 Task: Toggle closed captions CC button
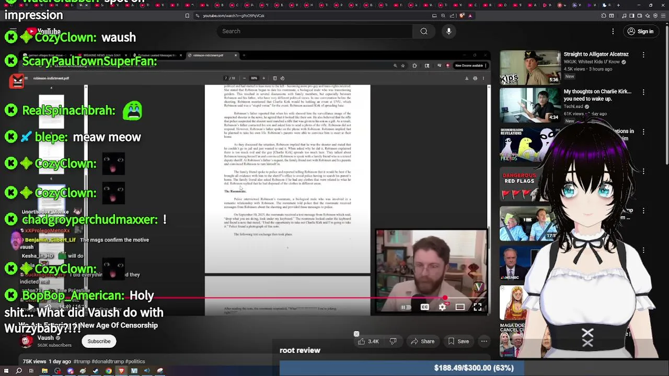[x=424, y=307]
